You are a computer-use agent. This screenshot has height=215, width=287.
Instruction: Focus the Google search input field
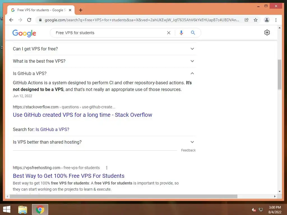click(110, 33)
